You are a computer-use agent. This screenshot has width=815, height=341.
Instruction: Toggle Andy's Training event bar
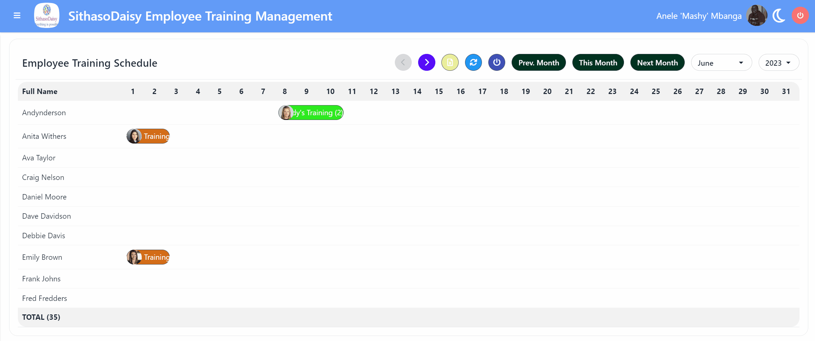tap(310, 113)
